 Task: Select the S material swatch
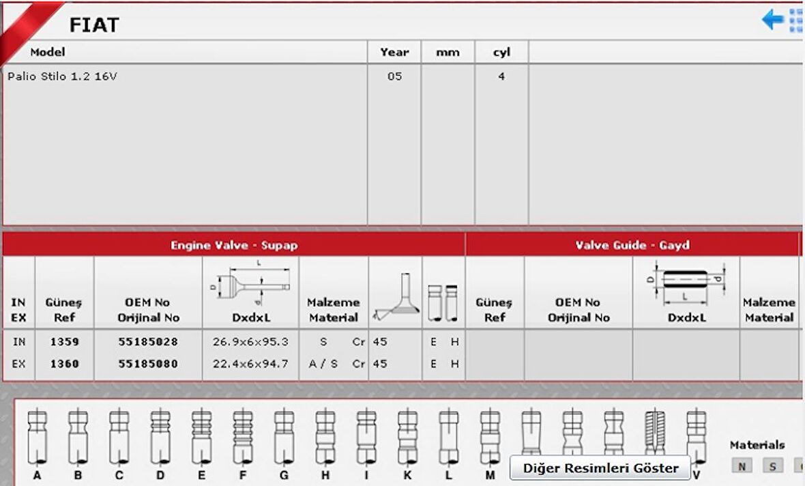(x=773, y=466)
